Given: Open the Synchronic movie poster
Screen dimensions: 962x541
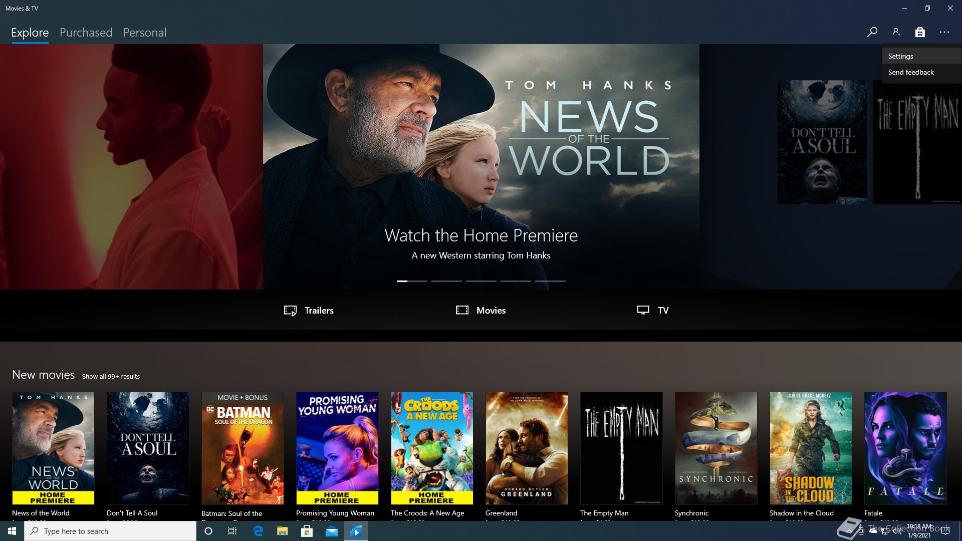Looking at the screenshot, I should tap(716, 448).
